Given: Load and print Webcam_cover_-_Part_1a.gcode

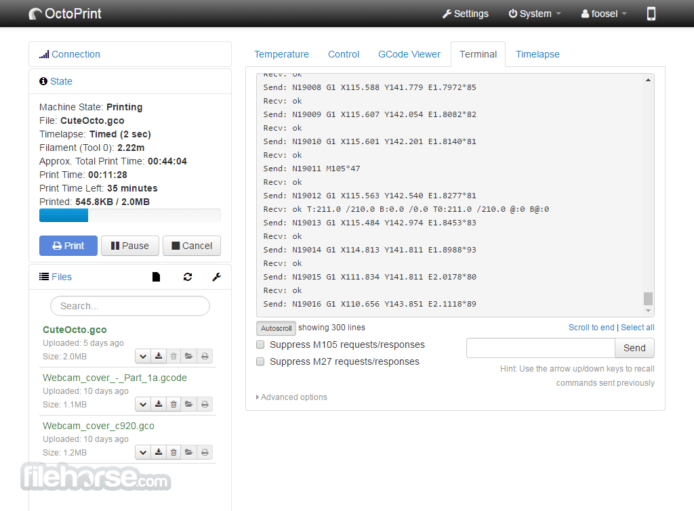Looking at the screenshot, I should coord(205,404).
